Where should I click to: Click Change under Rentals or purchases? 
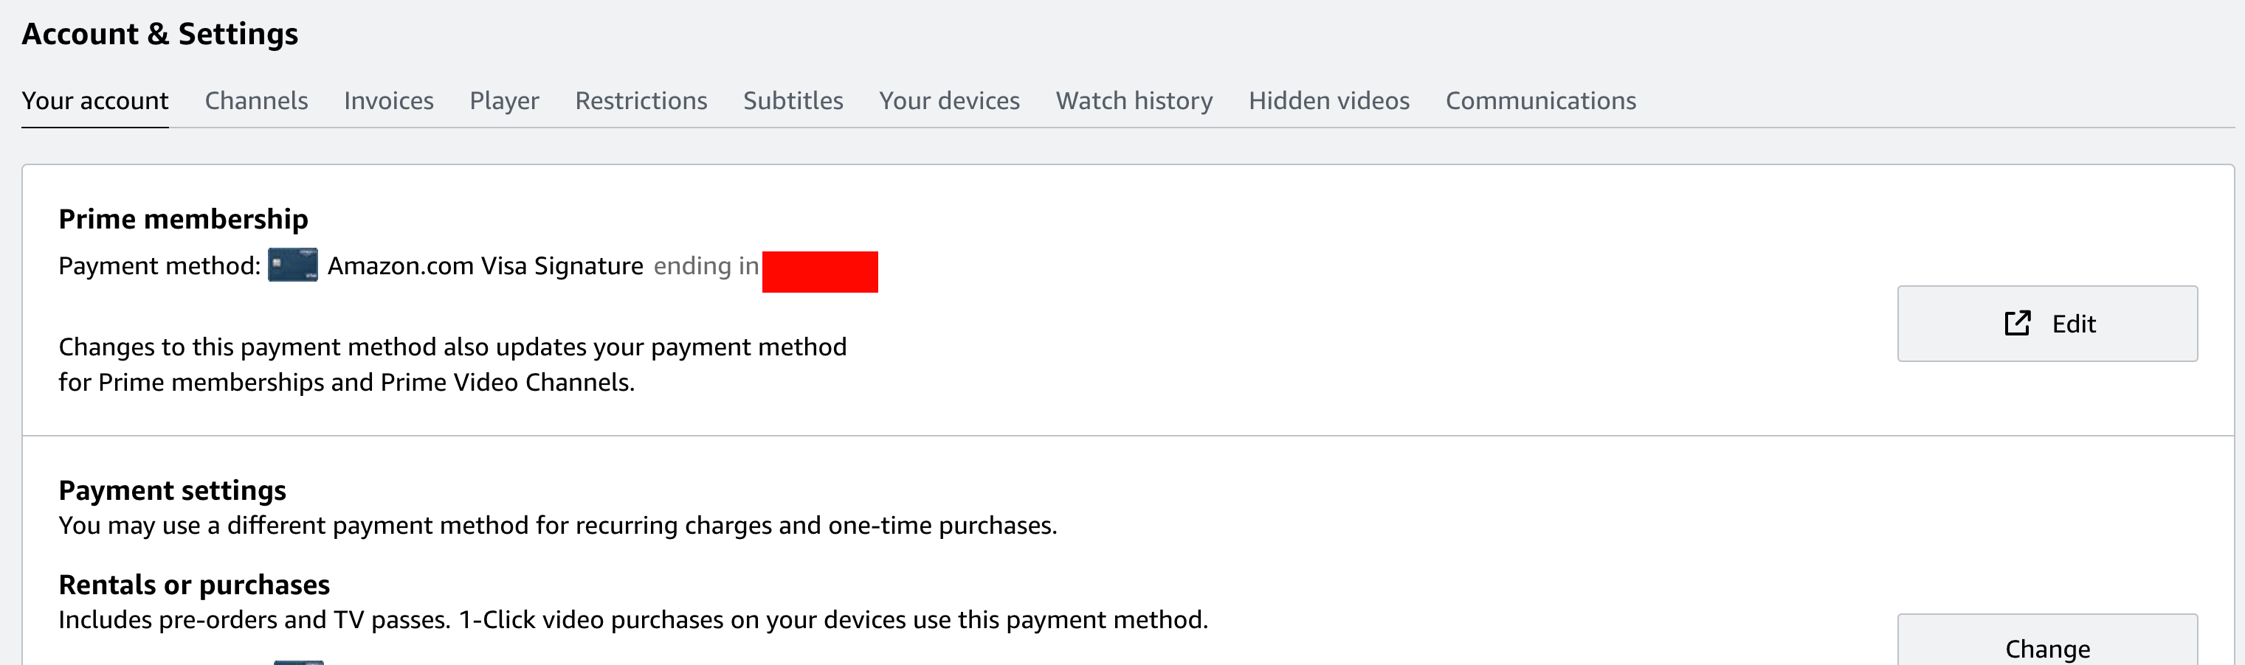pyautogui.click(x=2046, y=647)
